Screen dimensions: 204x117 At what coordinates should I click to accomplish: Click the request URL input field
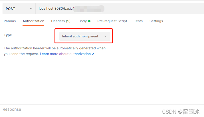pos(120,9)
